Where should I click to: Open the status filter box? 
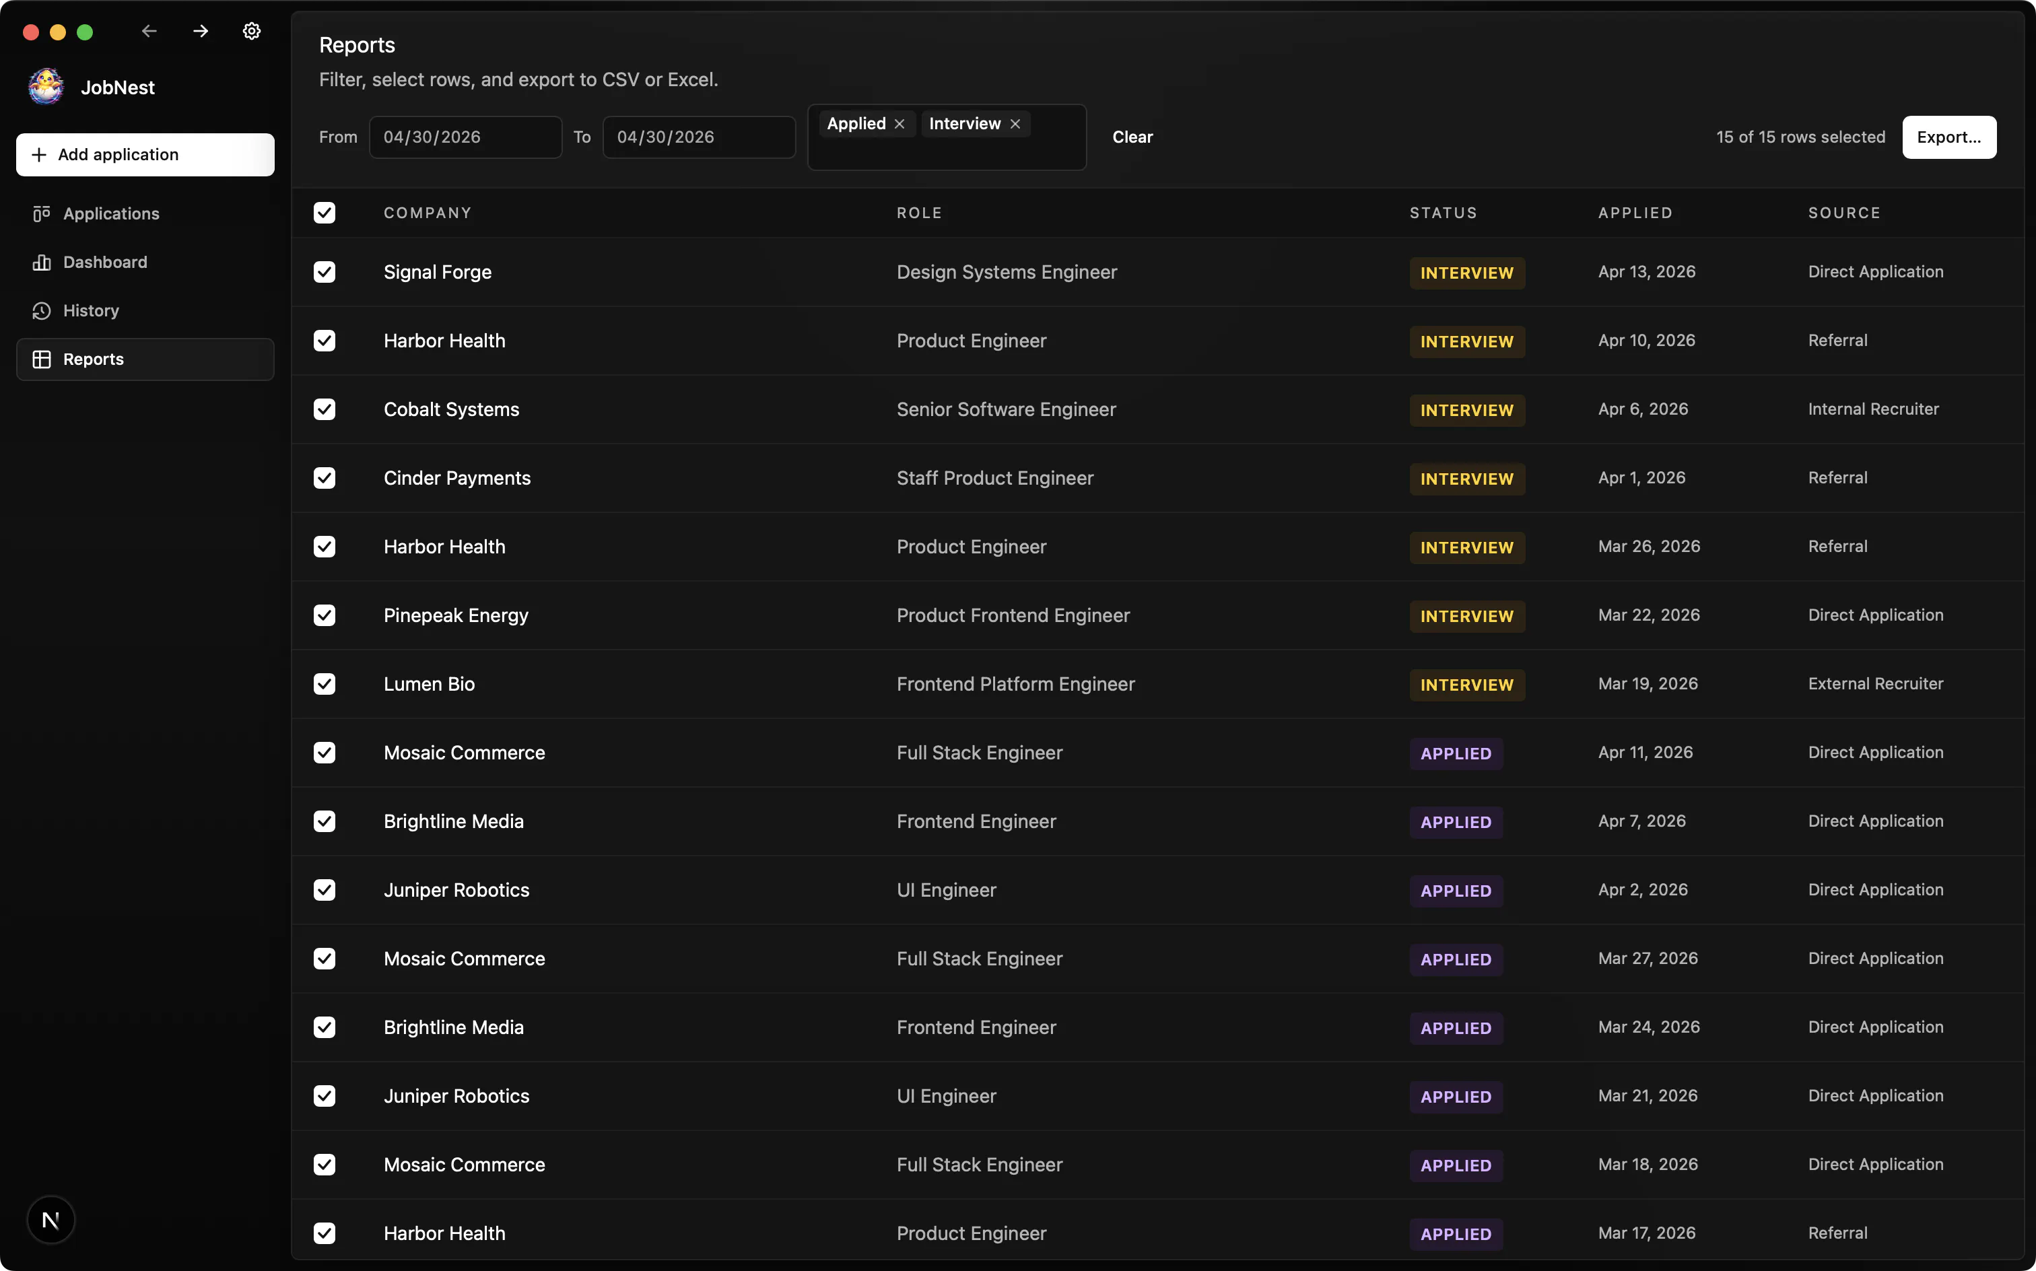(x=947, y=137)
